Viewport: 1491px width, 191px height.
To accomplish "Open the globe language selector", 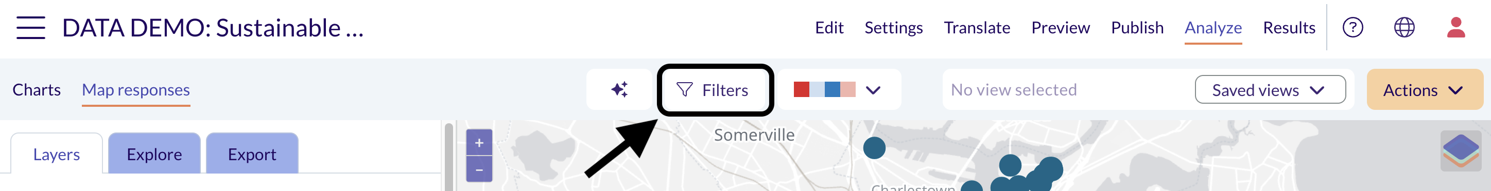I will tap(1404, 27).
